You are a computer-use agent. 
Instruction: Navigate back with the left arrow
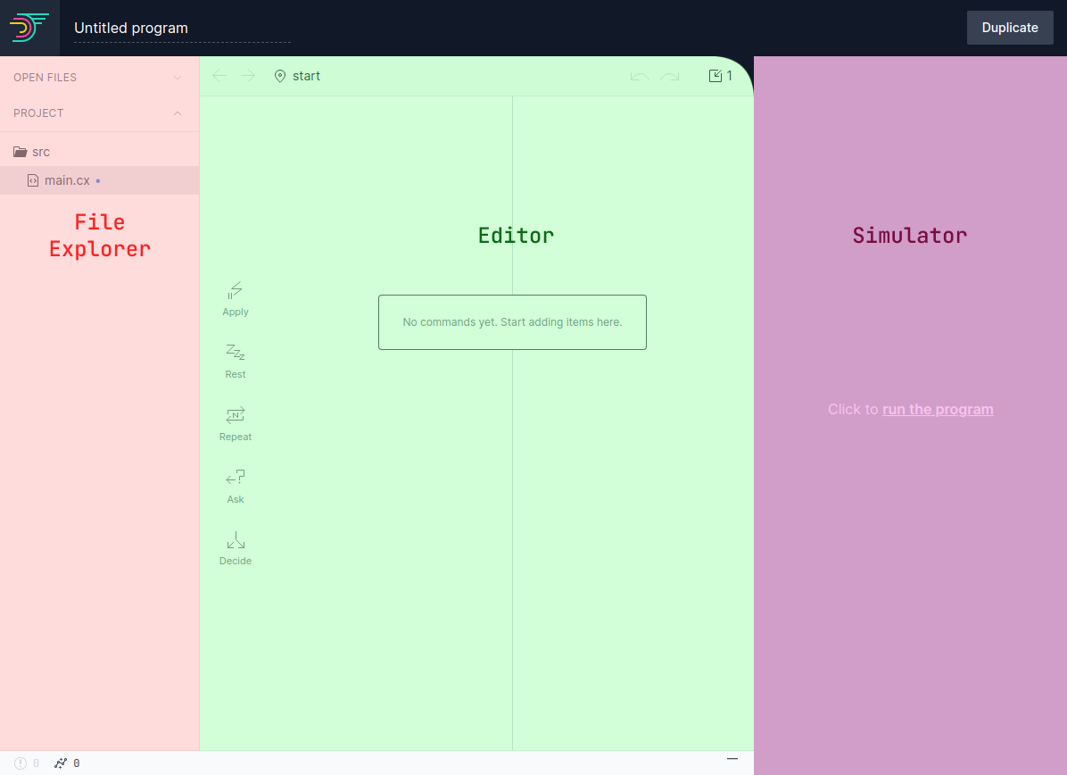pos(219,76)
